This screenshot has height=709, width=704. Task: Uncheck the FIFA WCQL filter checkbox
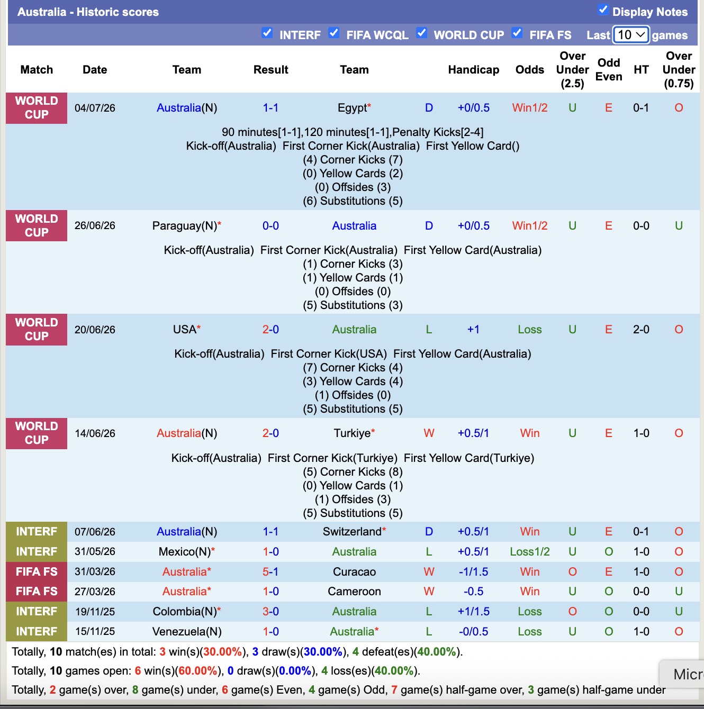334,33
